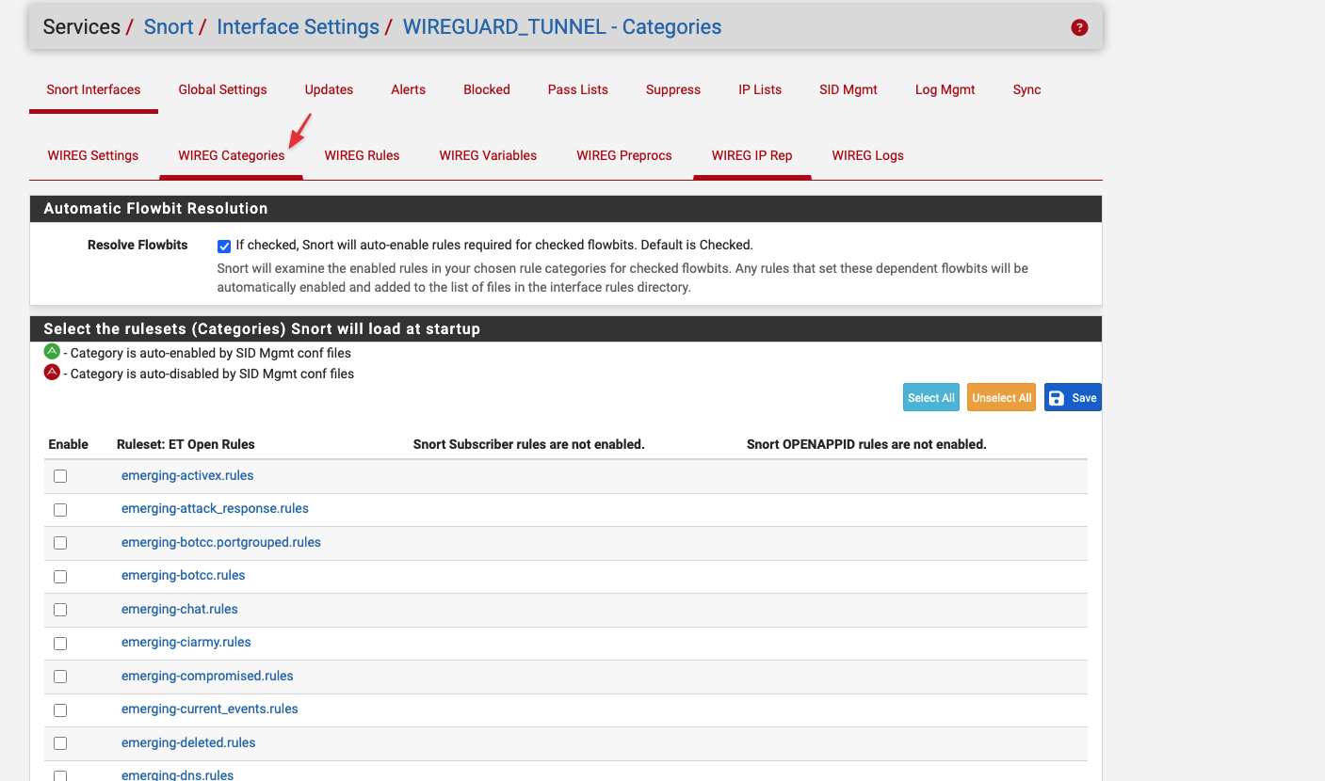The width and height of the screenshot is (1325, 781).
Task: Tick the emerging-compromised.rules checkbox
Action: click(x=60, y=677)
